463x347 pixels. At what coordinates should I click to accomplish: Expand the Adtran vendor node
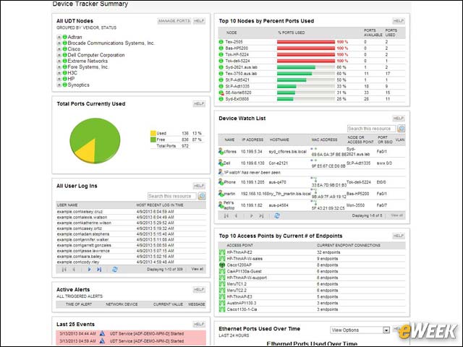59,37
